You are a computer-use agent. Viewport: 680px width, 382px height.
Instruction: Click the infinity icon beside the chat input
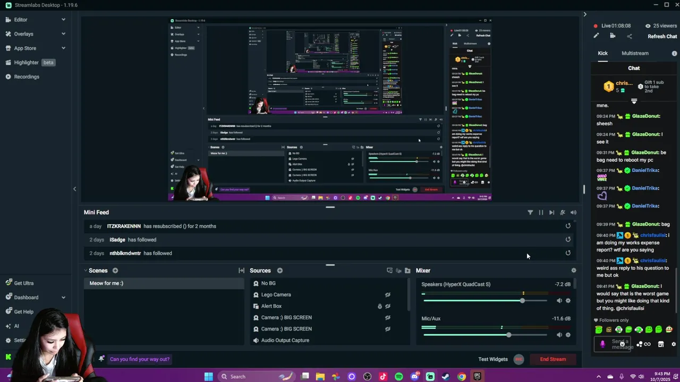[647, 344]
